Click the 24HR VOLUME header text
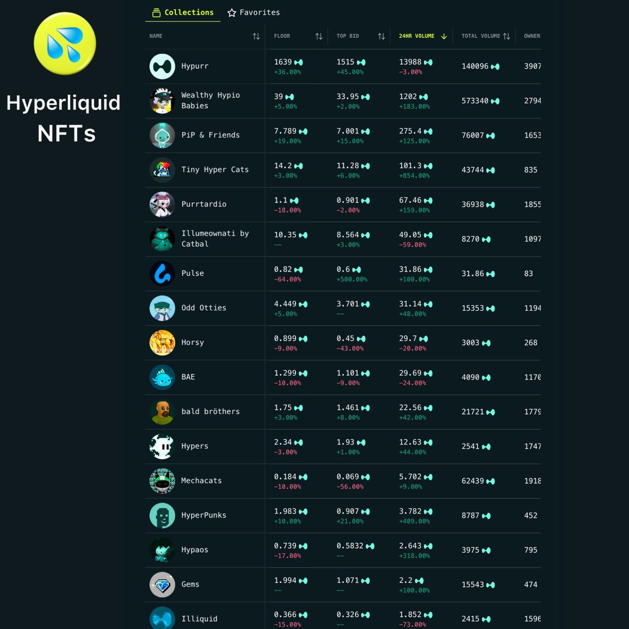Image resolution: width=629 pixels, height=629 pixels. [x=417, y=36]
